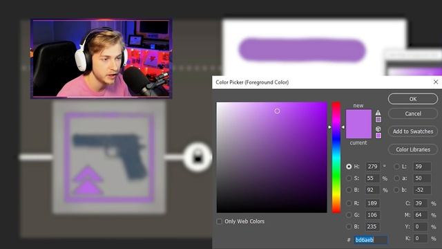The width and height of the screenshot is (442, 249).
Task: Click the lock icon beside the pistol card
Action: pyautogui.click(x=198, y=157)
